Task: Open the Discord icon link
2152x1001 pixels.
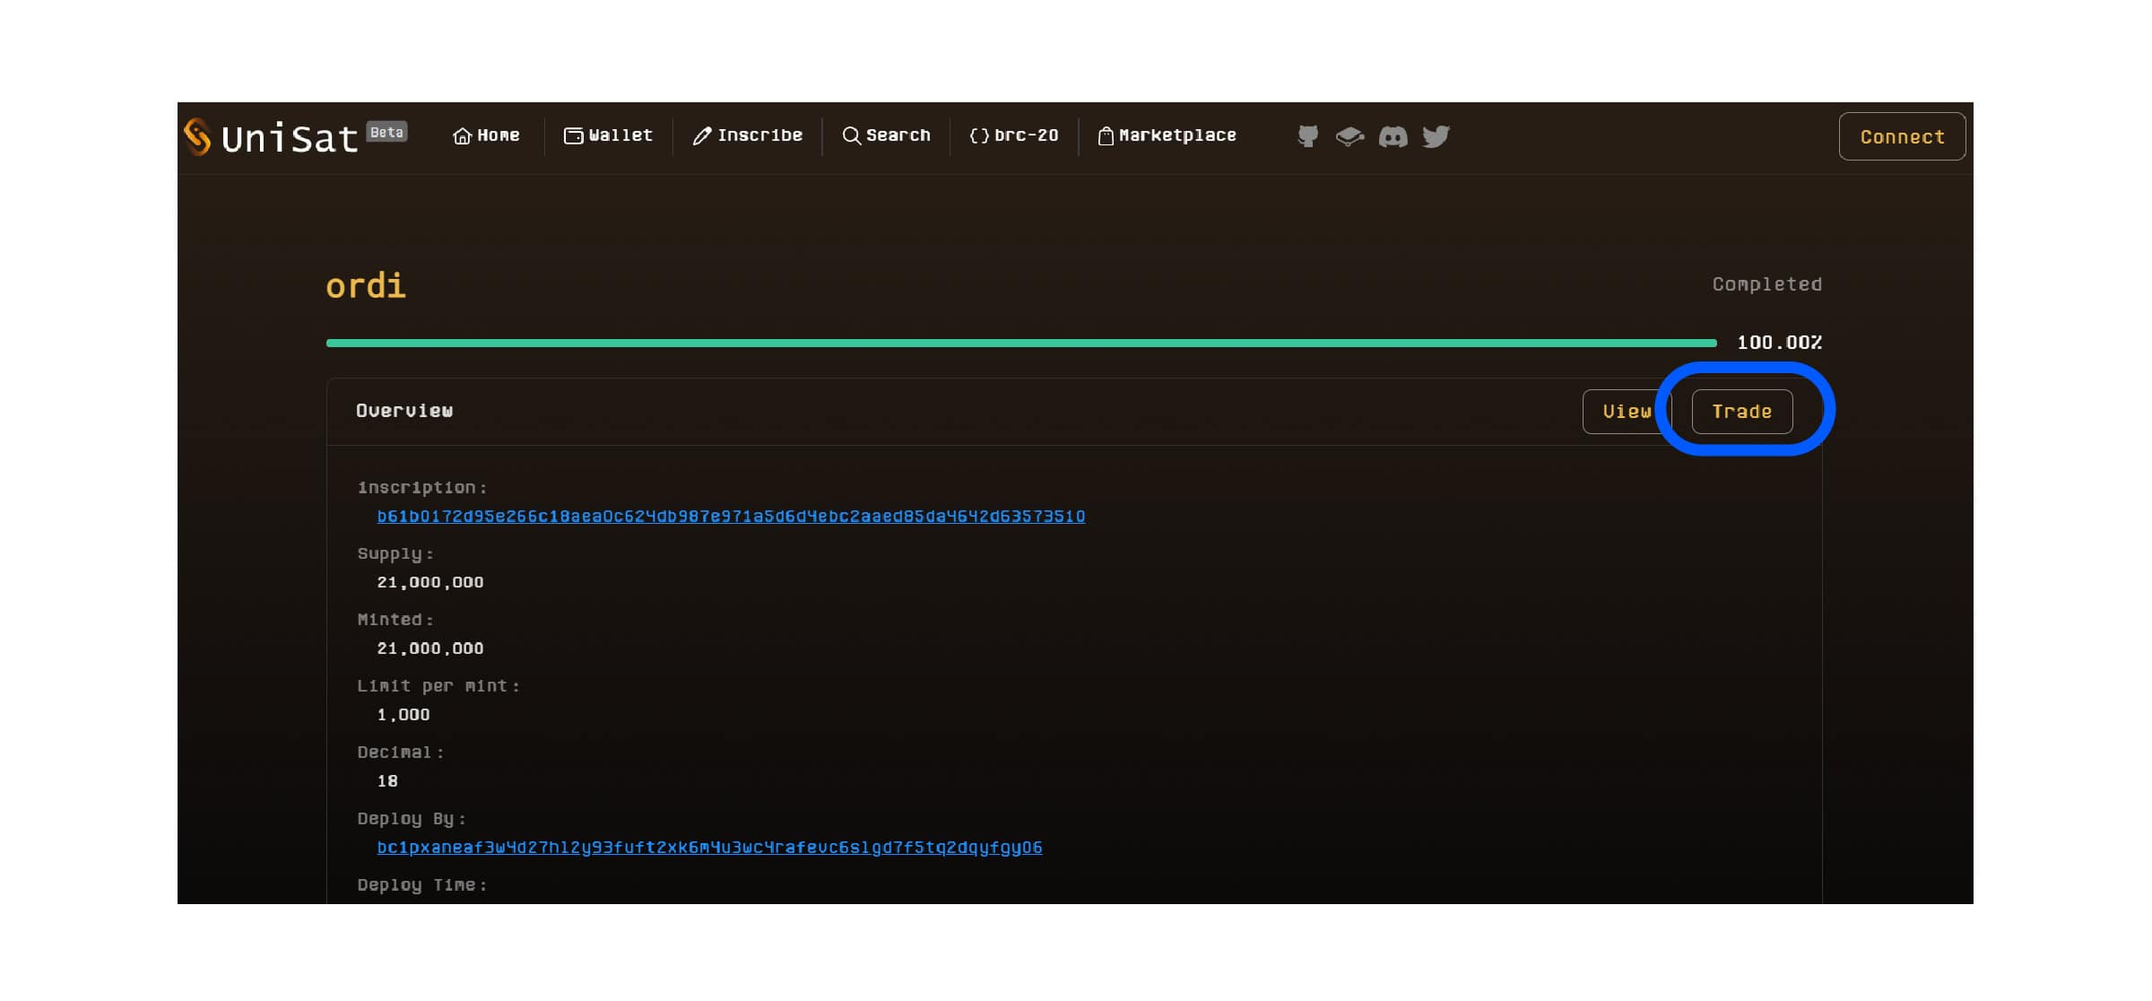Action: (1393, 136)
